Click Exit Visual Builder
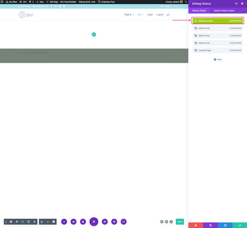 tap(68, 2)
